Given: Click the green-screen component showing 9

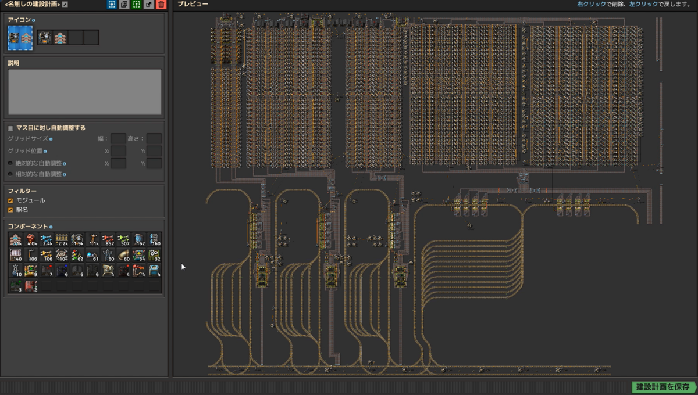Looking at the screenshot, I should 31,271.
